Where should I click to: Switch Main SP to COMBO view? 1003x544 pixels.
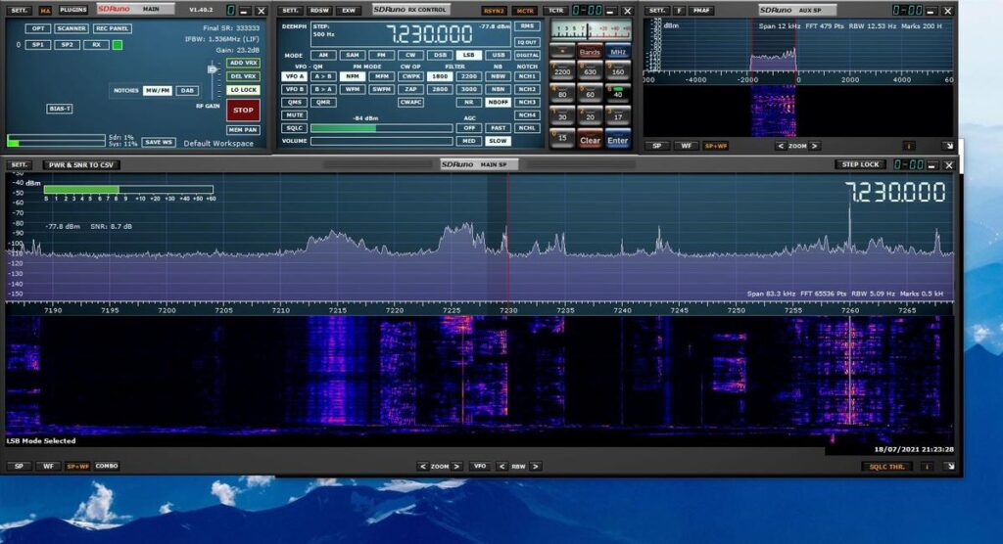(106, 466)
